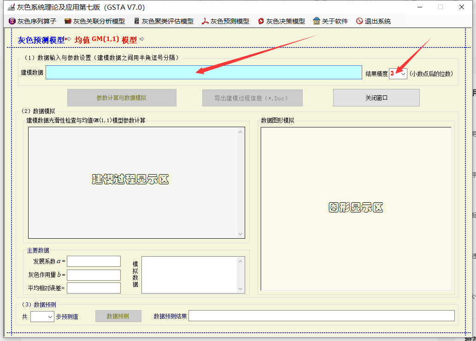Open the 灰色聚类评估模型 menu
Viewport: 476px width, 341px height.
coord(164,21)
